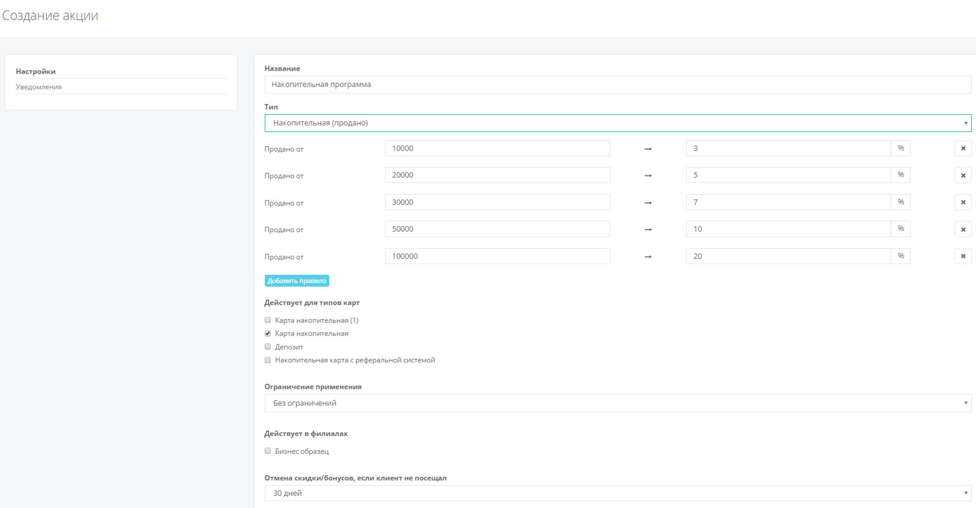Switch to the Уведомления section
Image resolution: width=976 pixels, height=508 pixels.
pyautogui.click(x=38, y=87)
